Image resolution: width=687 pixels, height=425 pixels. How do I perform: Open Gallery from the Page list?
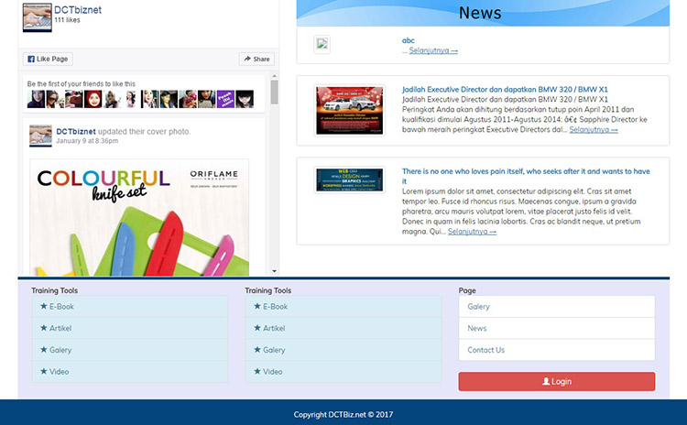(478, 307)
